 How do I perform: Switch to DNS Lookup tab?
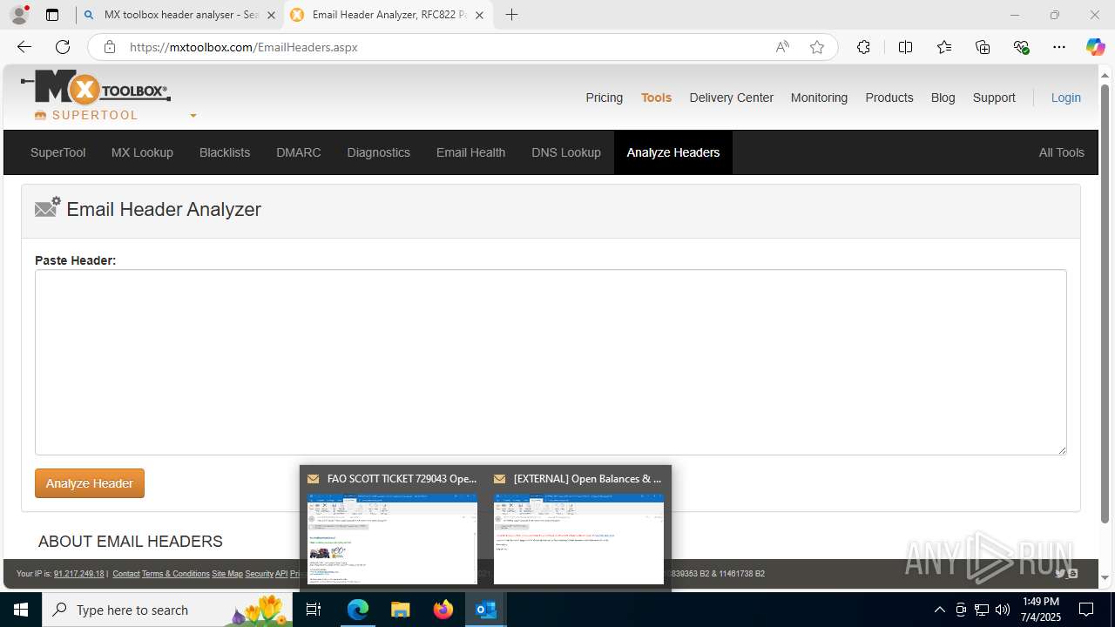[x=566, y=152]
